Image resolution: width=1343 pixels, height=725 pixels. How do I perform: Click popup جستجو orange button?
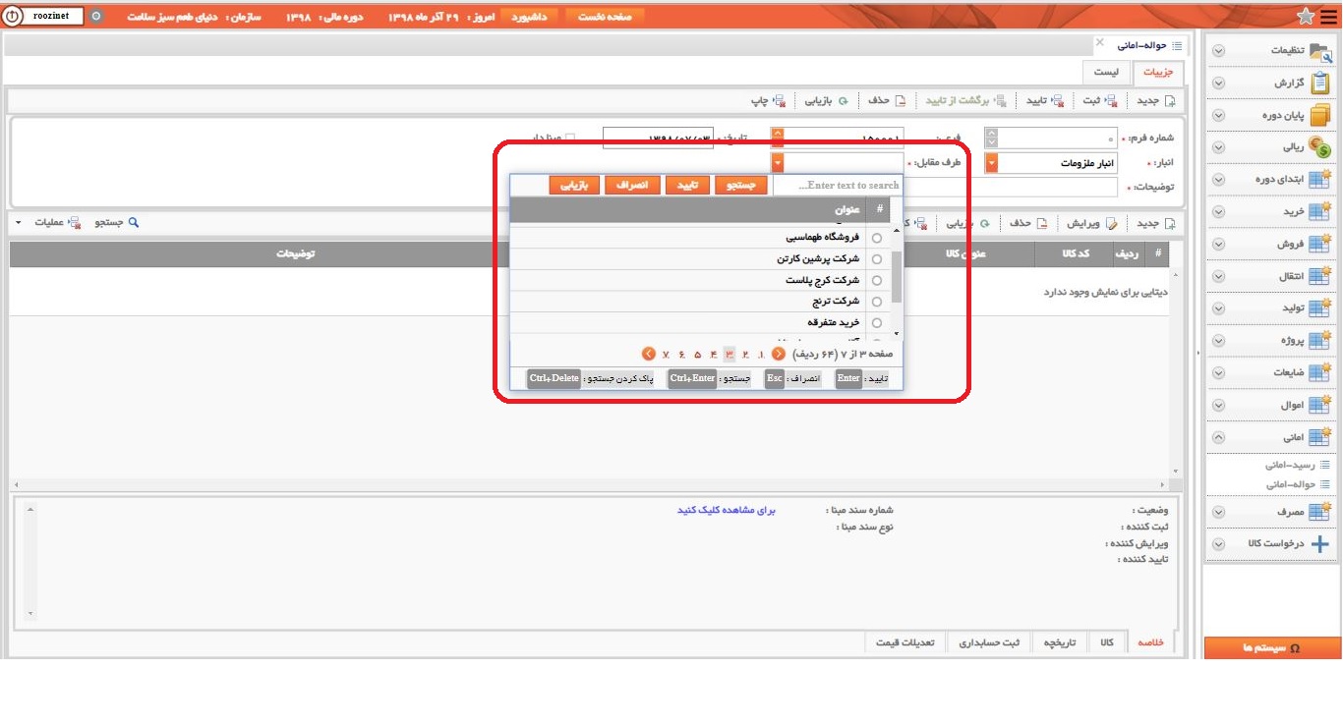pos(739,185)
